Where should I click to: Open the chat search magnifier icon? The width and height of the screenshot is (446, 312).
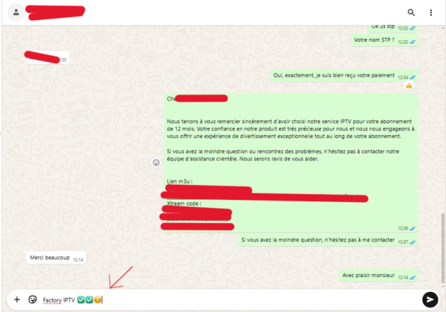[411, 13]
